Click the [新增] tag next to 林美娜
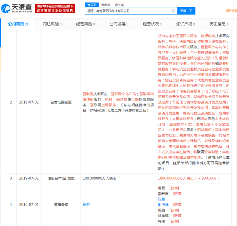 pos(178,216)
